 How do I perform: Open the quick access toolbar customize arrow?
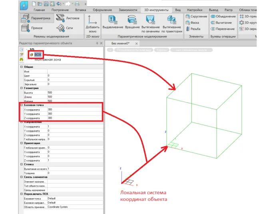[x=86, y=4]
